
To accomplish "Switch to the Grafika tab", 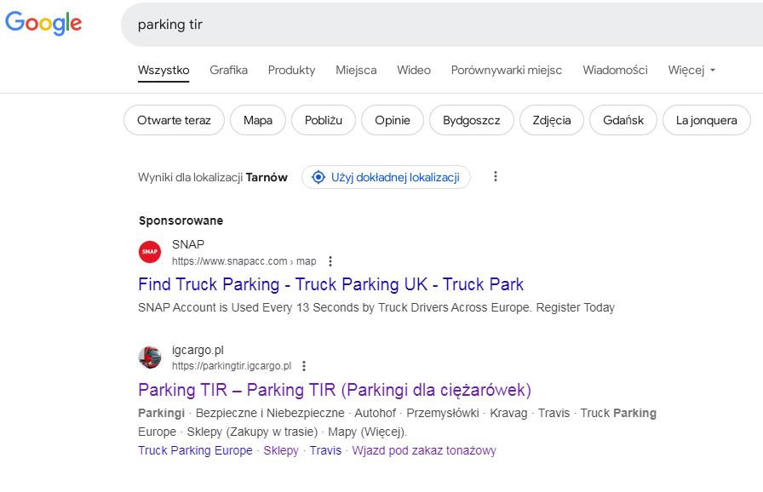I will coord(228,70).
